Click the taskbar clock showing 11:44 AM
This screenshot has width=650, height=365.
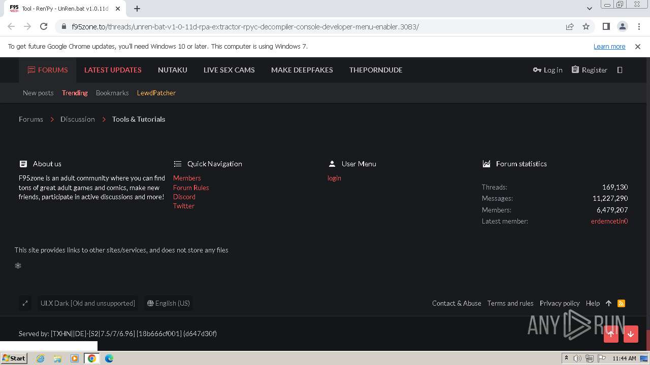tap(624, 358)
